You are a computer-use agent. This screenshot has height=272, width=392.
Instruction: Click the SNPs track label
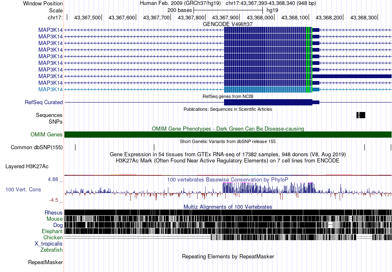point(56,122)
